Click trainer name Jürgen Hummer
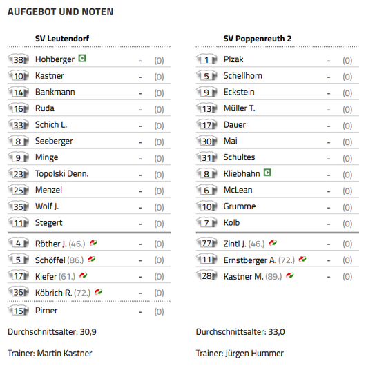This screenshot has width=366, height=368. [255, 354]
